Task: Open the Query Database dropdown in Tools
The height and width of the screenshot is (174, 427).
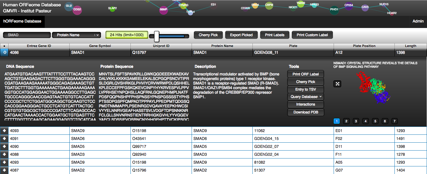Action: tap(306, 97)
